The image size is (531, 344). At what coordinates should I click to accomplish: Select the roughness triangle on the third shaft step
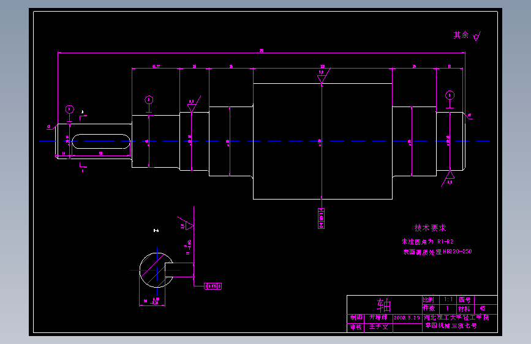[x=192, y=108]
